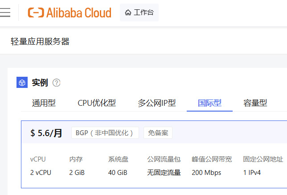This screenshot has height=195, width=287.
Task: Select the $ 5.6/月 plan card
Action: coord(154,154)
